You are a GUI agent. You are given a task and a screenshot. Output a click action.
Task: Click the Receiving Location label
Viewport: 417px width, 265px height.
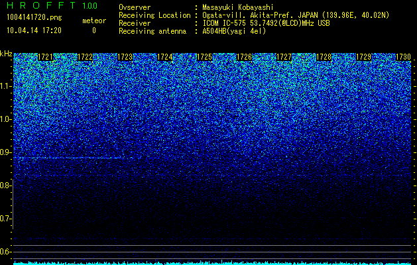point(154,15)
